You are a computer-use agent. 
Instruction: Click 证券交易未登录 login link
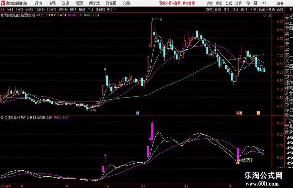[x=170, y=3]
